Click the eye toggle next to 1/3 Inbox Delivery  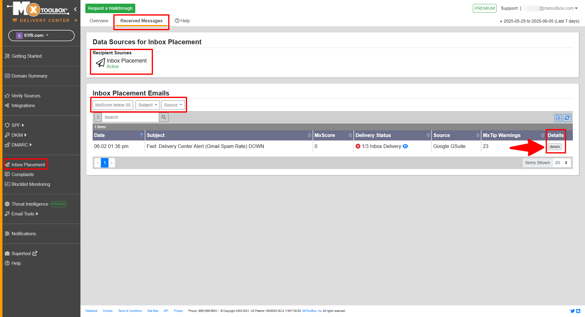tap(405, 146)
